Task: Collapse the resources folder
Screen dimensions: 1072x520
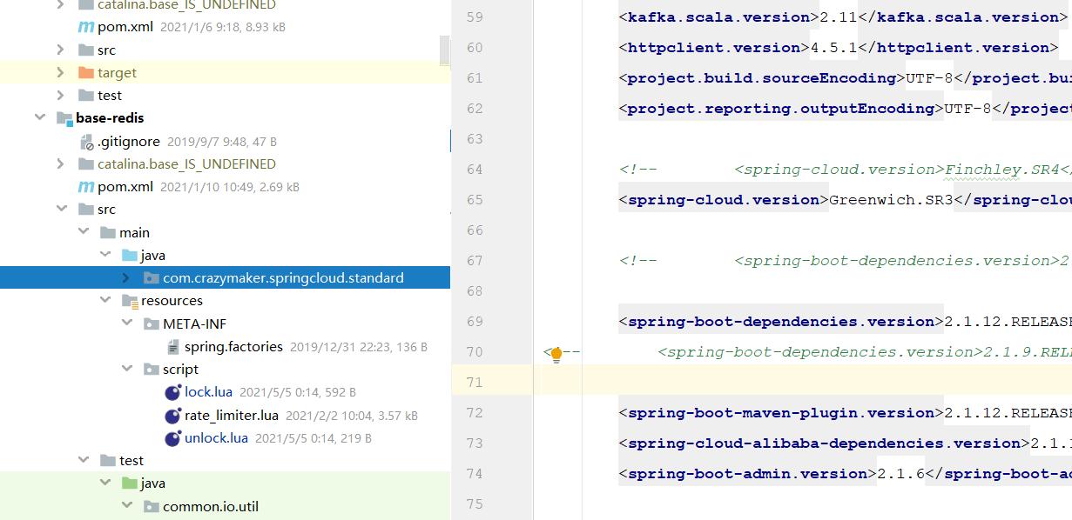Action: [105, 301]
